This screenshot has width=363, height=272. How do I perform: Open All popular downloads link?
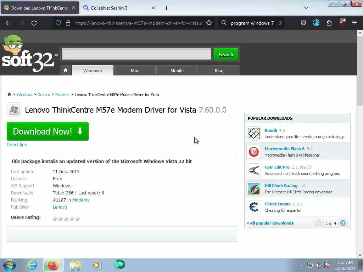coord(272,223)
